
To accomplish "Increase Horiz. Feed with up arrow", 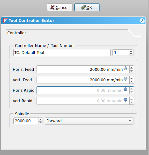I will point(132,68).
